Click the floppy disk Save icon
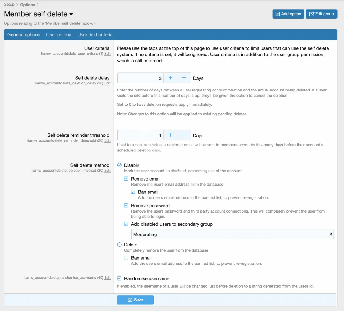This screenshot has height=311, width=344. [x=130, y=300]
